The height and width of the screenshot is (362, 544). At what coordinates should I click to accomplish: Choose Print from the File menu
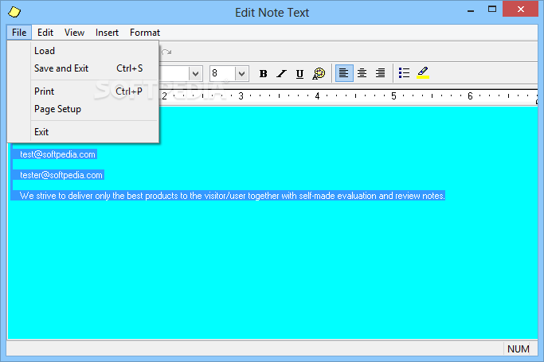pyautogui.click(x=84, y=91)
